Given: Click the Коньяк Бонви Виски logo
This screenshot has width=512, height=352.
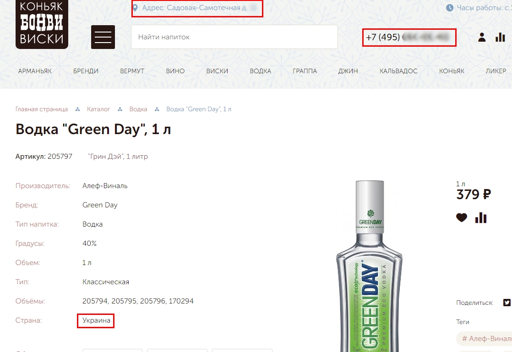Looking at the screenshot, I should (x=42, y=23).
